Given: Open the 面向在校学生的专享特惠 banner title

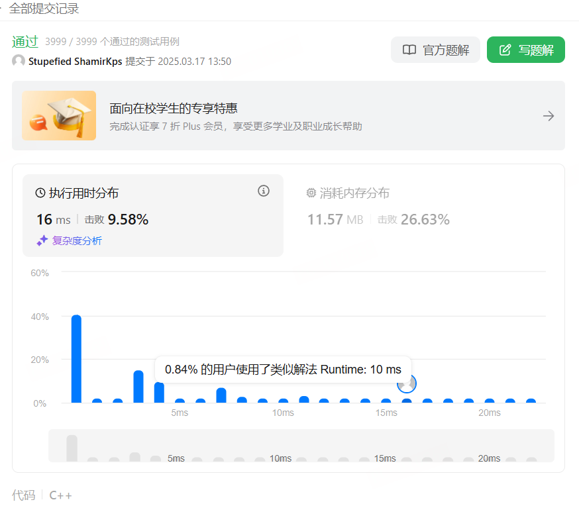Looking at the screenshot, I should point(174,108).
